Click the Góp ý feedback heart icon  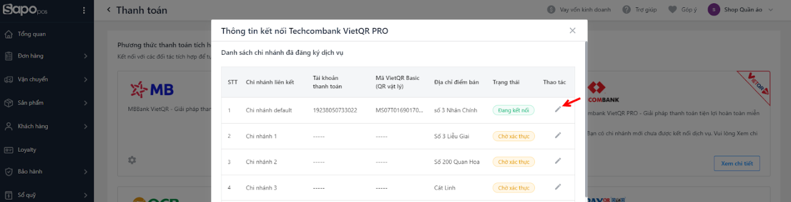(x=672, y=9)
